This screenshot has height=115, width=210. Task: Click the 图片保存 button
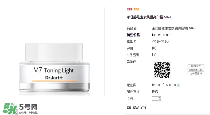pyautogui.click(x=196, y=66)
